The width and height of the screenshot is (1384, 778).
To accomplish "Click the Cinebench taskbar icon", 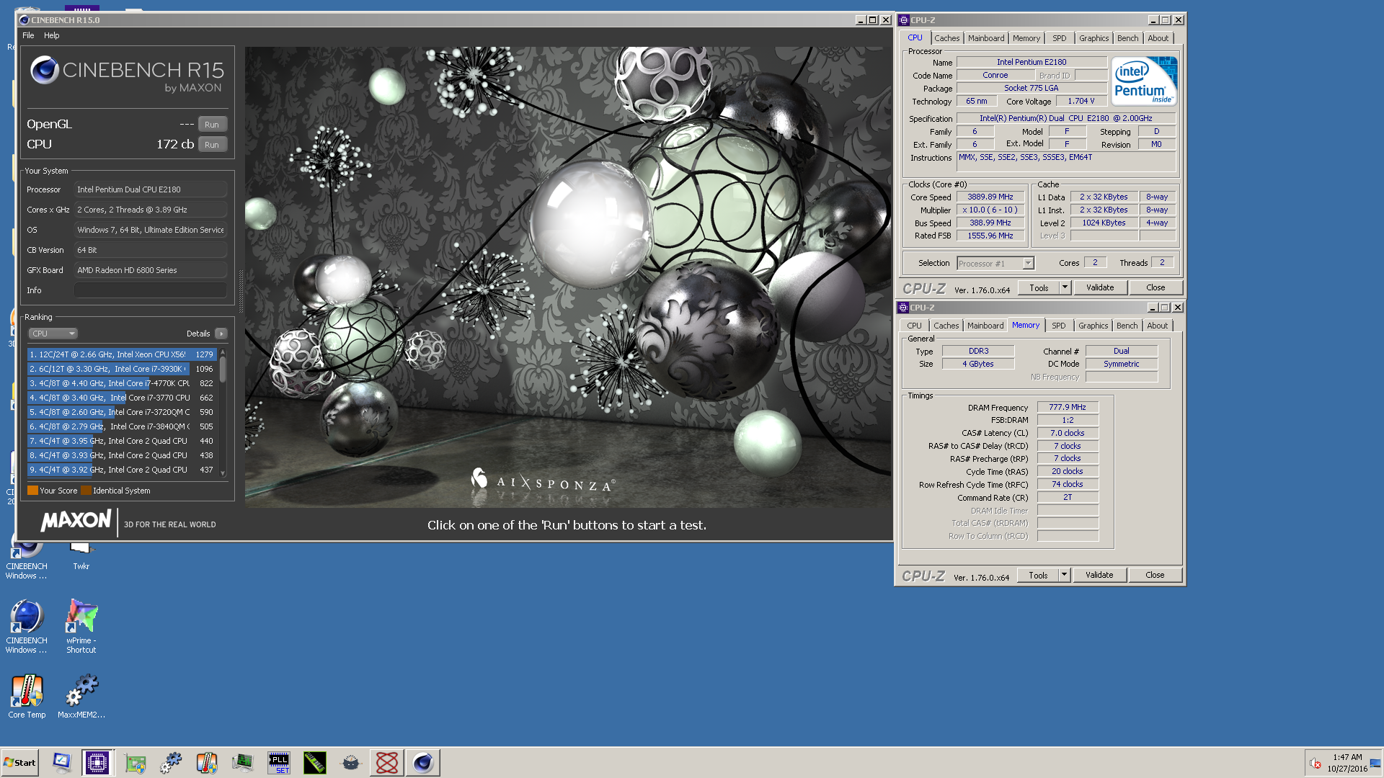I will pyautogui.click(x=423, y=762).
